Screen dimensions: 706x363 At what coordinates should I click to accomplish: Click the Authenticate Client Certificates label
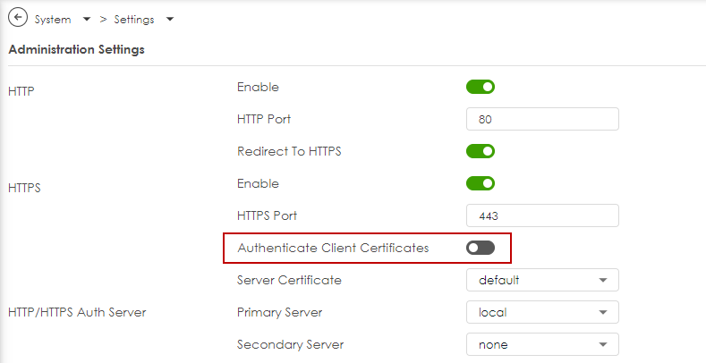333,248
